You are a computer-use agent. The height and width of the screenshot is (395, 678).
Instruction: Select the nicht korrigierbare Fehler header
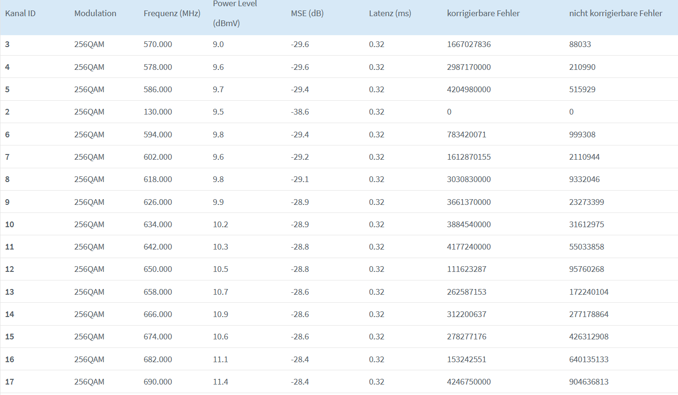(x=616, y=13)
